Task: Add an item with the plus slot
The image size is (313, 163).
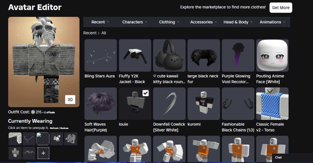Action: tap(43, 153)
